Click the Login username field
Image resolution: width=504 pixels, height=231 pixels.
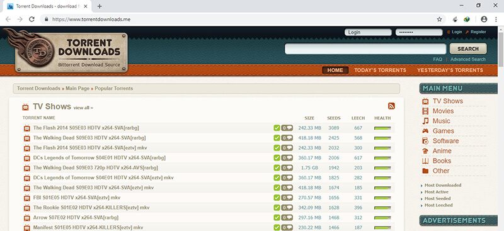click(x=368, y=32)
